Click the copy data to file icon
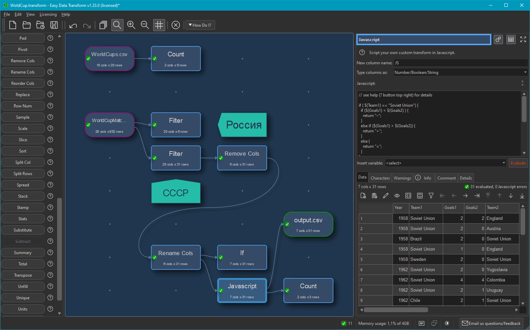Image resolution: width=530 pixels, height=330 pixels. pyautogui.click(x=363, y=196)
